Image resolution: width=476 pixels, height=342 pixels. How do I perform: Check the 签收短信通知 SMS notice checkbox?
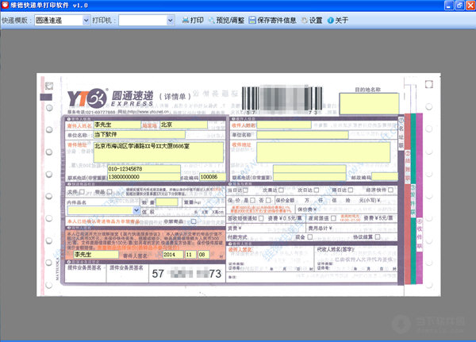tap(261, 218)
